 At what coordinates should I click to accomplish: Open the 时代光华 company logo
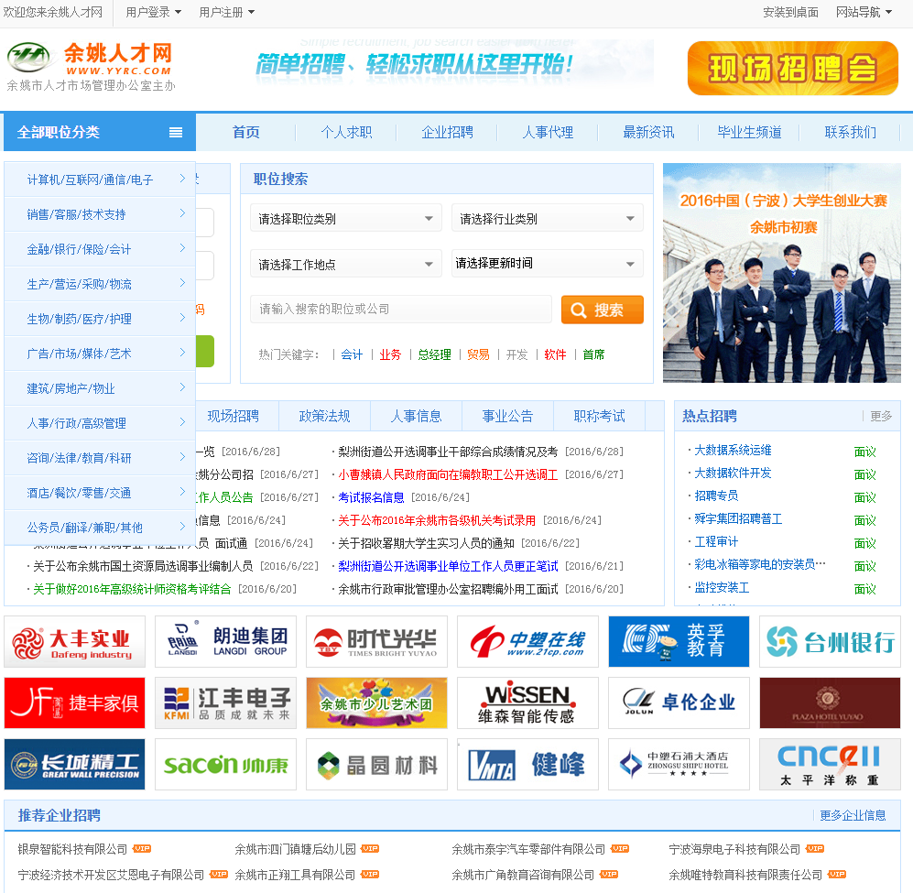pyautogui.click(x=376, y=641)
